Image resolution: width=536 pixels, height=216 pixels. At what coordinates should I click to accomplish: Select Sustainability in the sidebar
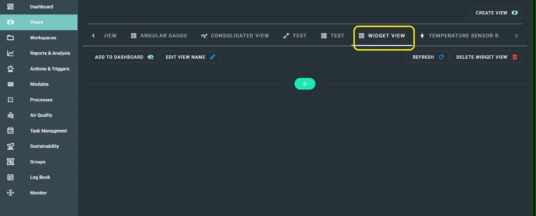coord(39,146)
